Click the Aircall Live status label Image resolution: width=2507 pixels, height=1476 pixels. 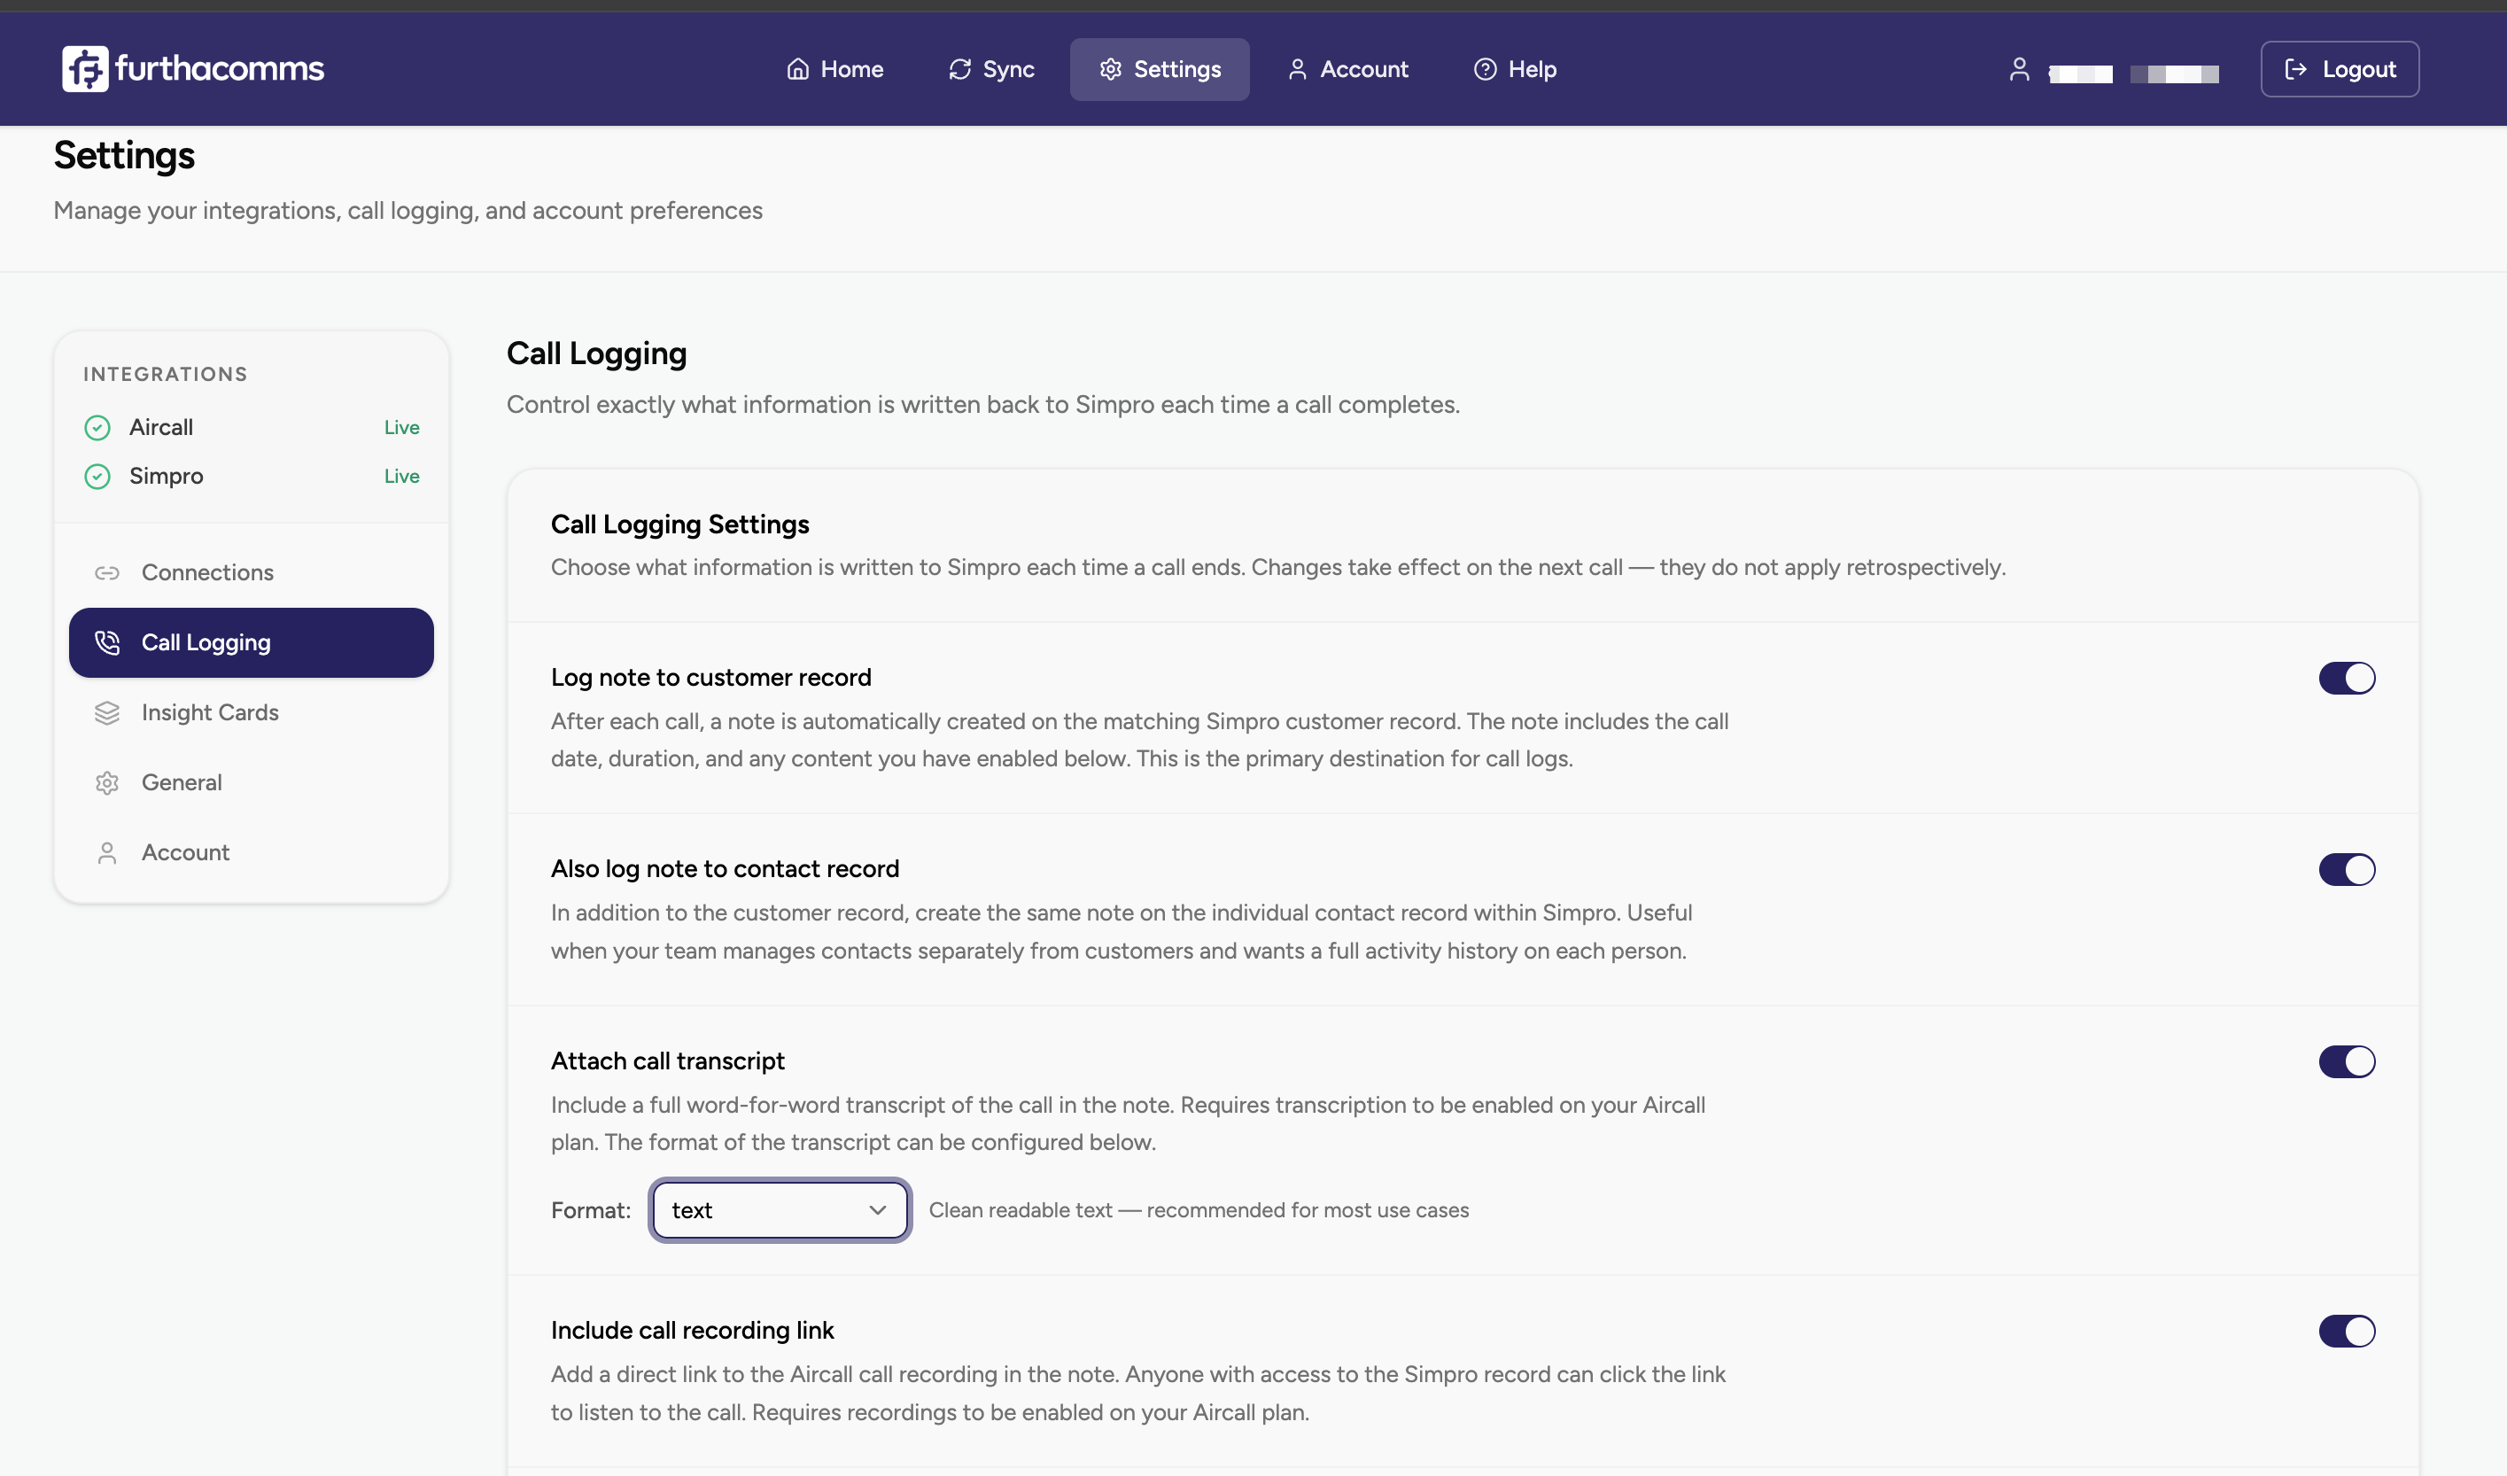point(402,428)
